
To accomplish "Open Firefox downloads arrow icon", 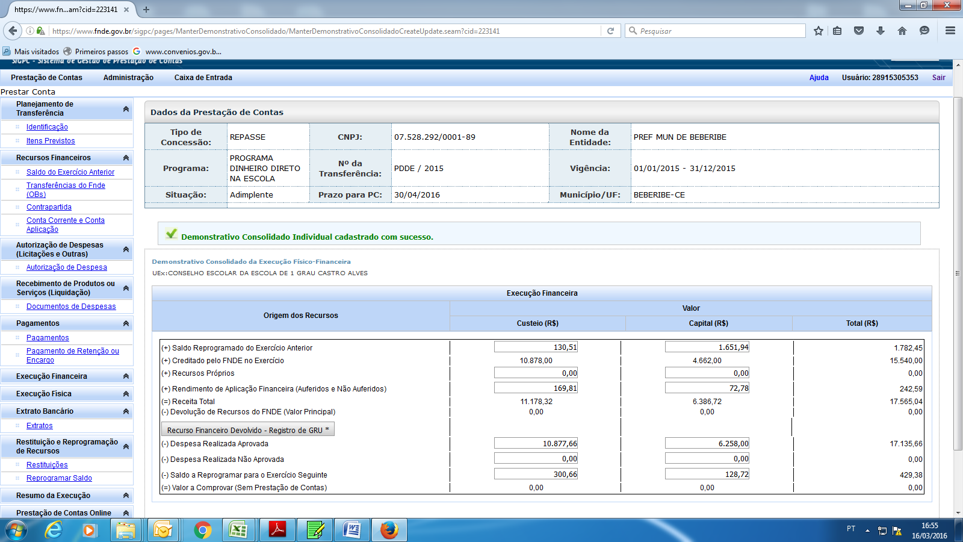I will (x=881, y=31).
